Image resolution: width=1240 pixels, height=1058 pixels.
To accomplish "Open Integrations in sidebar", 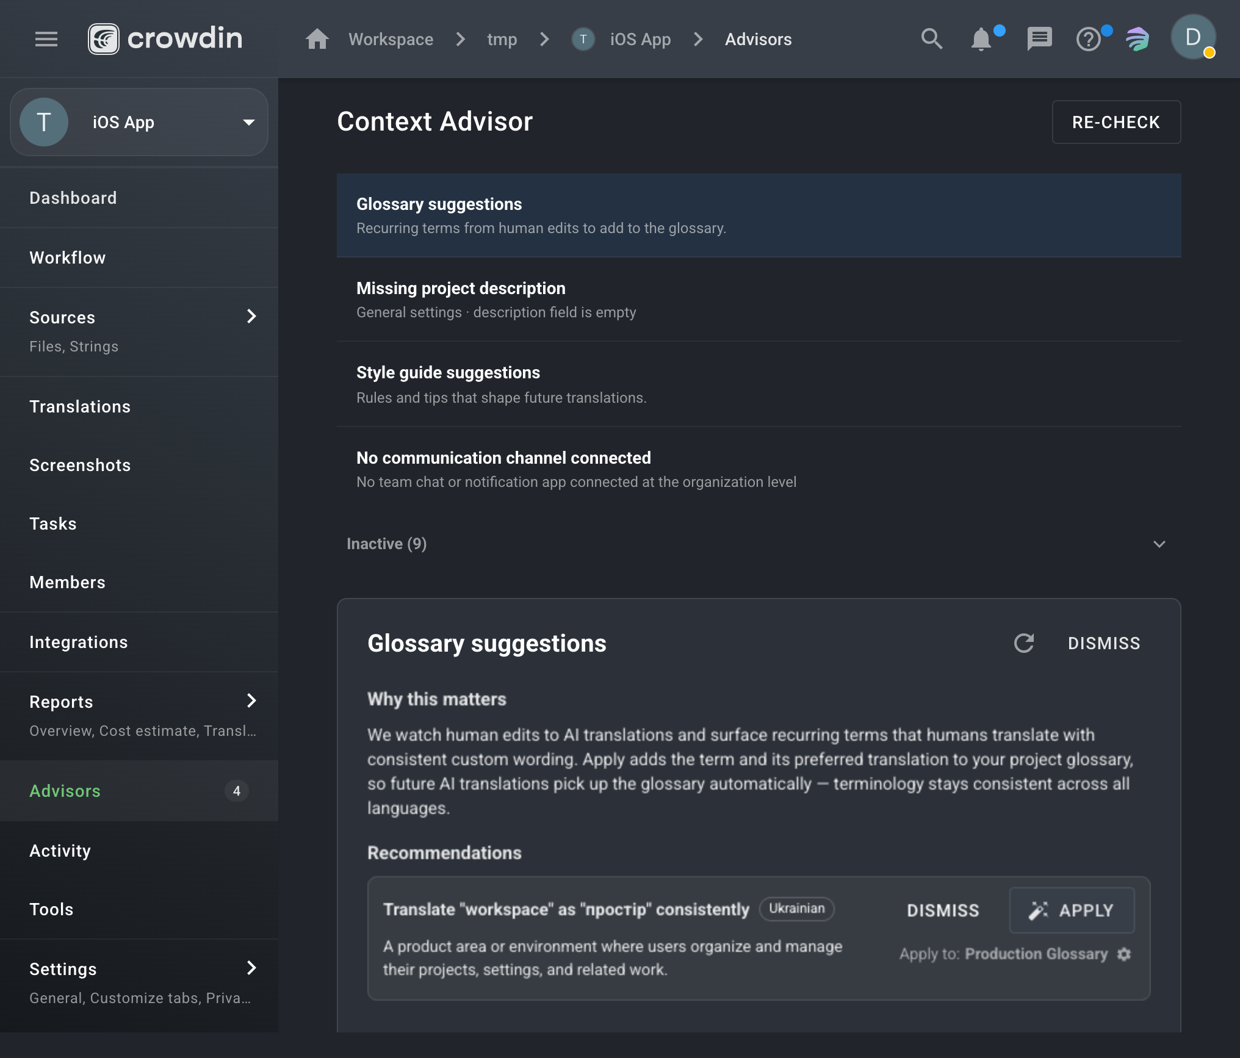I will 139,642.
